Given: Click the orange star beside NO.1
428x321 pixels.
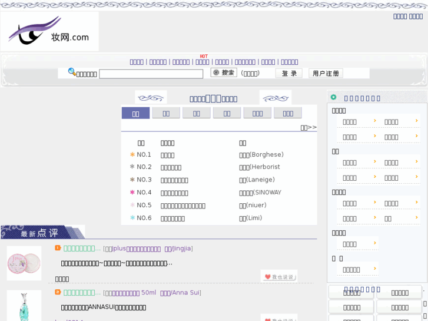Looking at the screenshot, I should 132,155.
